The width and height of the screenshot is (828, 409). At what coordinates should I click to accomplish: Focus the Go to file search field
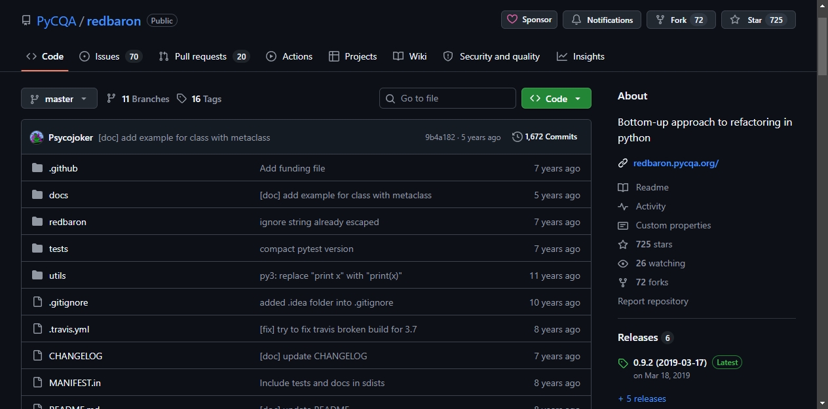(x=447, y=98)
